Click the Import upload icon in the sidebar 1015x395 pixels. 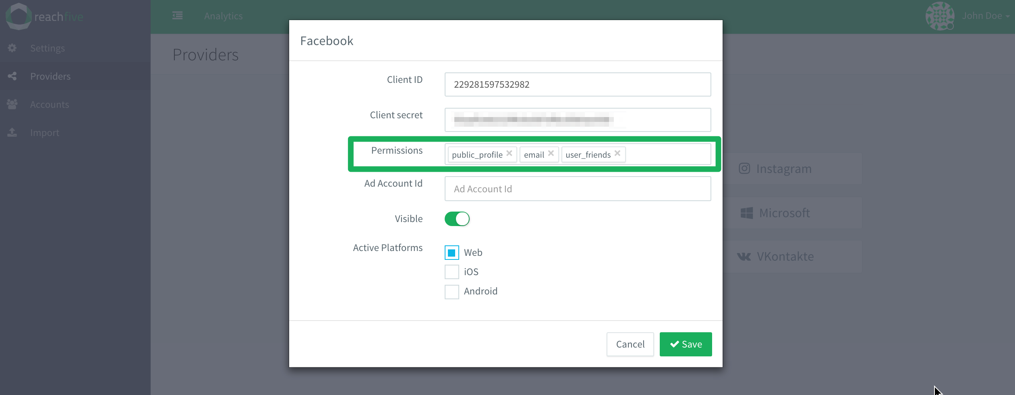(12, 132)
